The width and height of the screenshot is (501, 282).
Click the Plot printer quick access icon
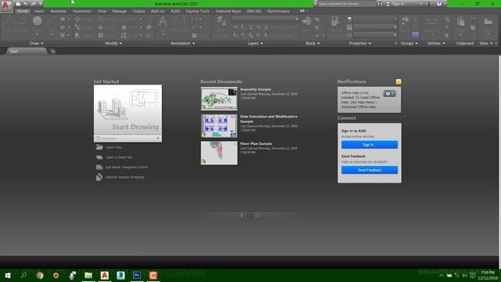(34, 4)
